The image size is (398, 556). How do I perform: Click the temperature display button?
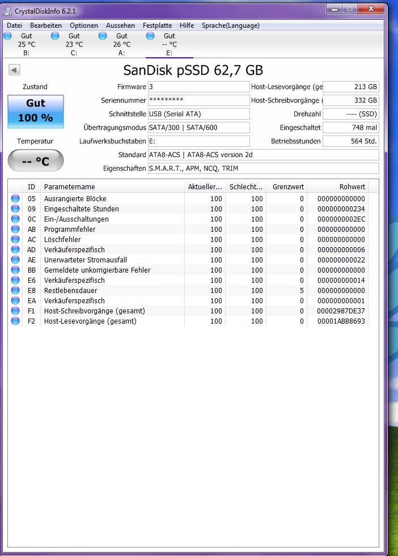tap(36, 160)
